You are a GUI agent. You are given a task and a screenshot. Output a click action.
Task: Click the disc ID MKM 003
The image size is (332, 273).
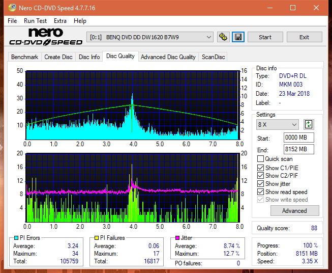point(291,85)
